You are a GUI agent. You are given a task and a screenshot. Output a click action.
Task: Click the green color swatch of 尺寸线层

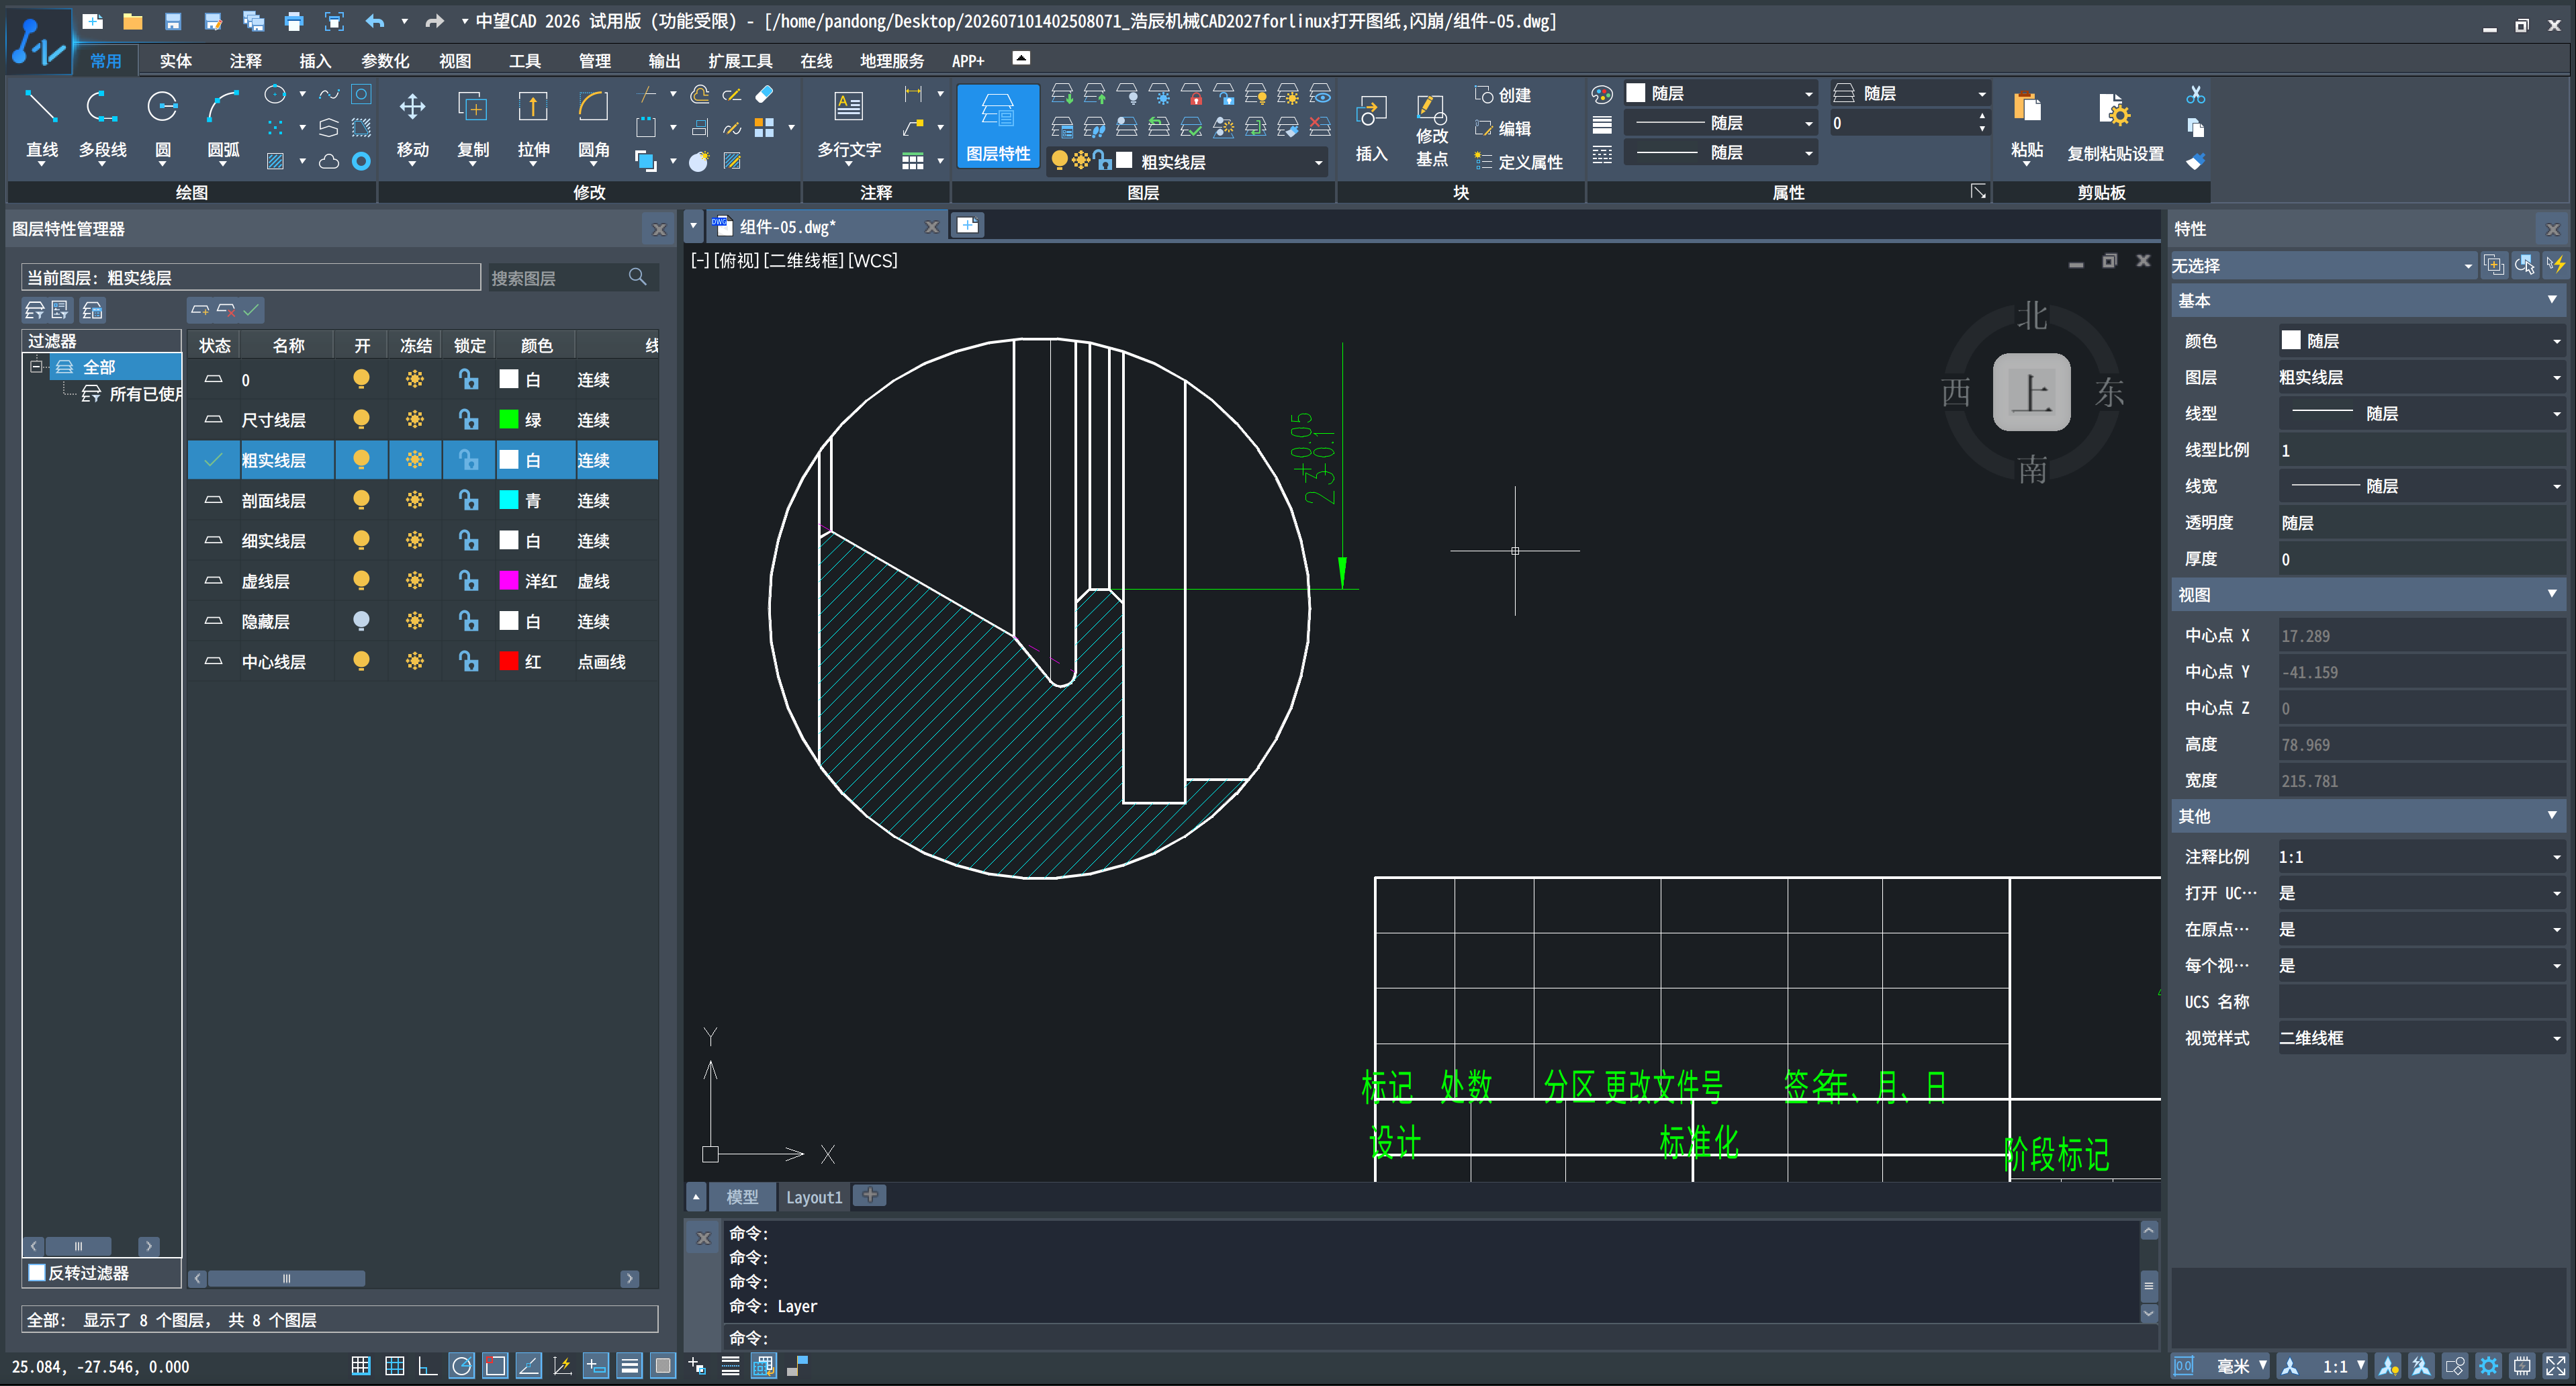click(508, 419)
